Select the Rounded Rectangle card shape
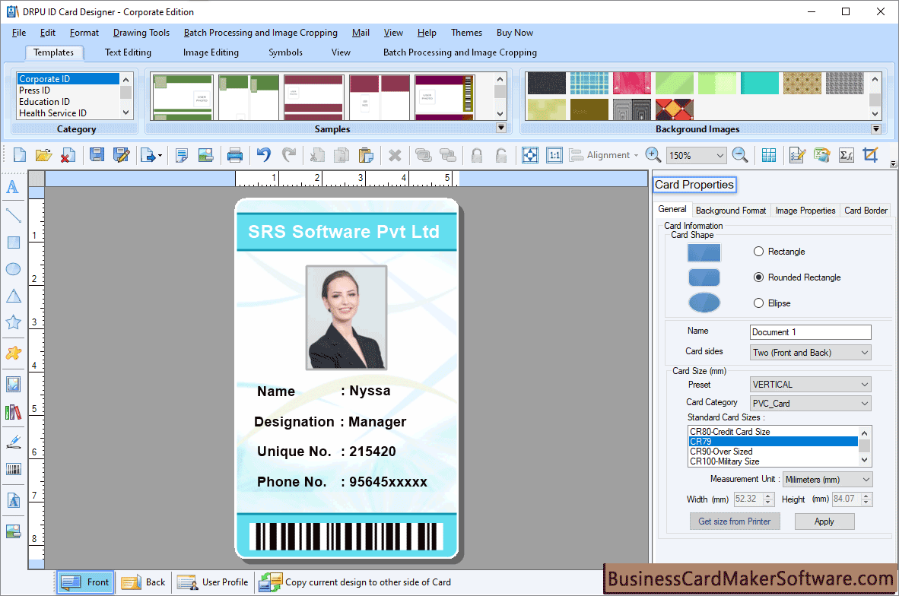 758,277
